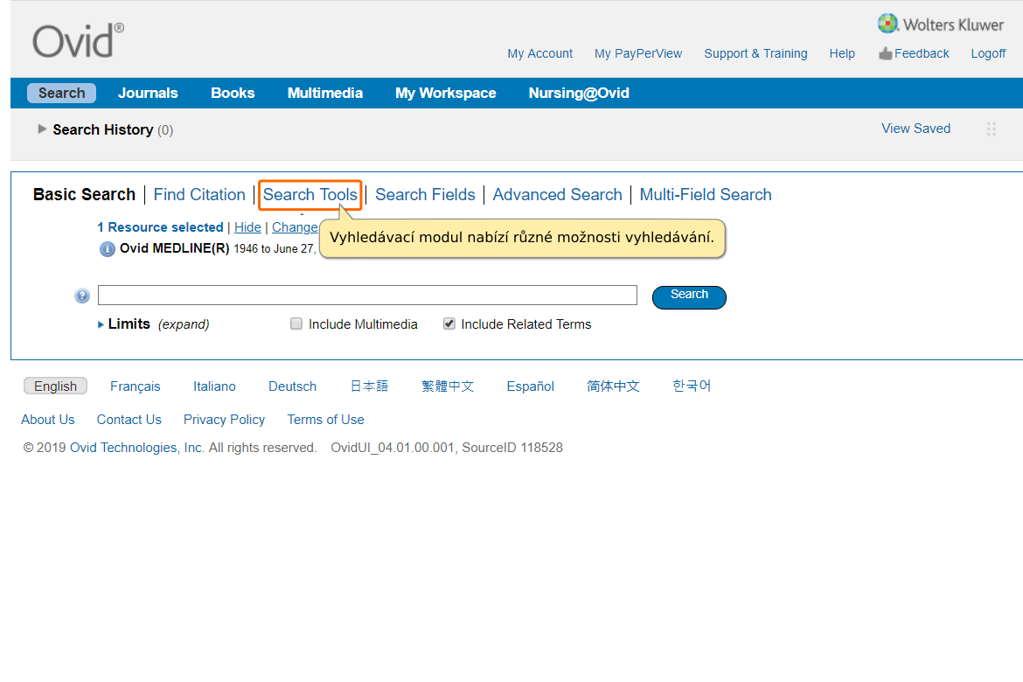Image resolution: width=1023 pixels, height=682 pixels.
Task: Uncheck Include Related Terms checkbox
Action: point(449,324)
